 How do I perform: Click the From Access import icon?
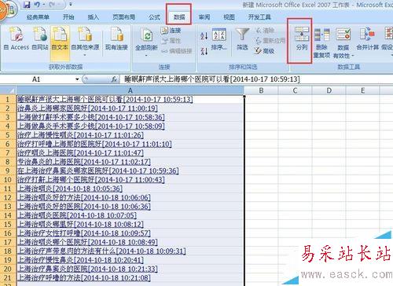(17, 38)
